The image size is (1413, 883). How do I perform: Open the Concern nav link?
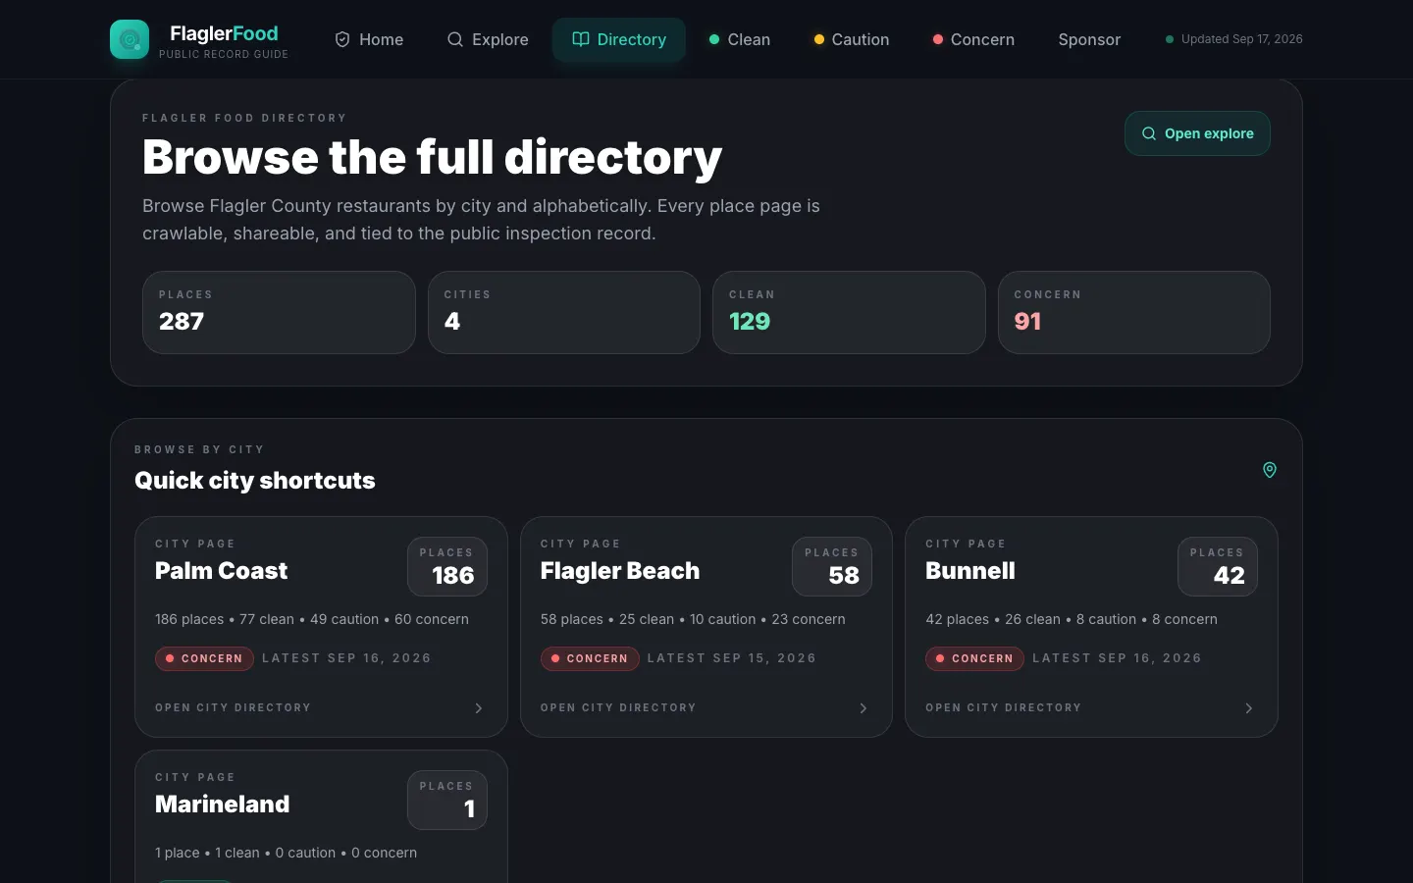click(x=973, y=39)
